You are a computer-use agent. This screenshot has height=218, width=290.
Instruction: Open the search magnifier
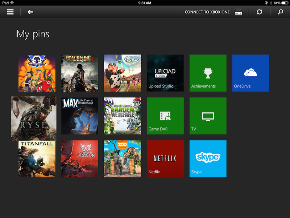280,12
